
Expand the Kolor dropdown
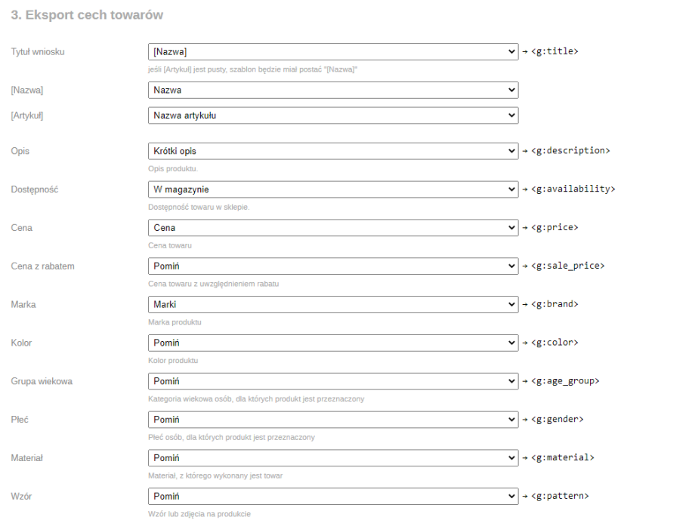333,343
